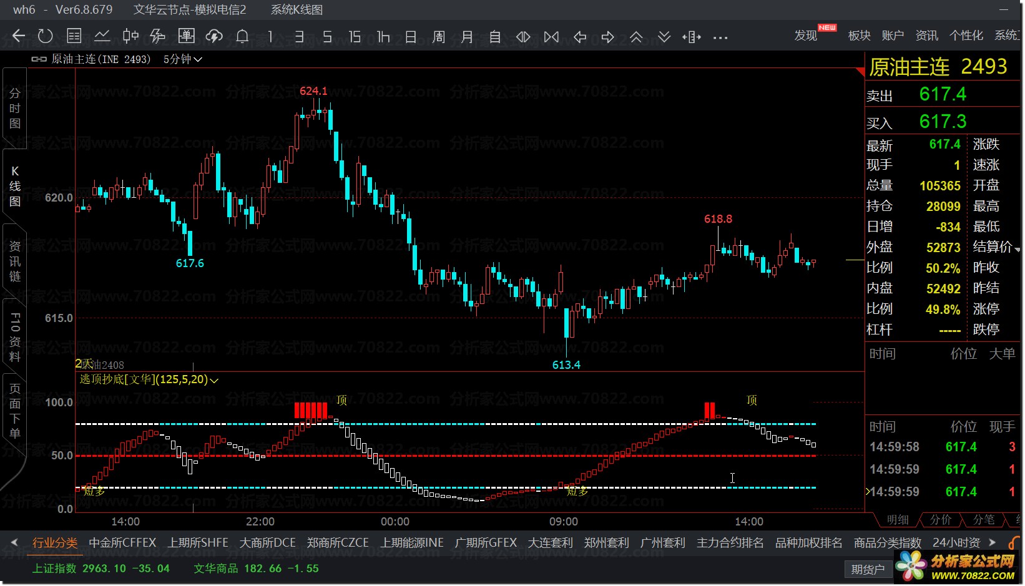
Task: Open the 发现 menu
Action: point(806,36)
